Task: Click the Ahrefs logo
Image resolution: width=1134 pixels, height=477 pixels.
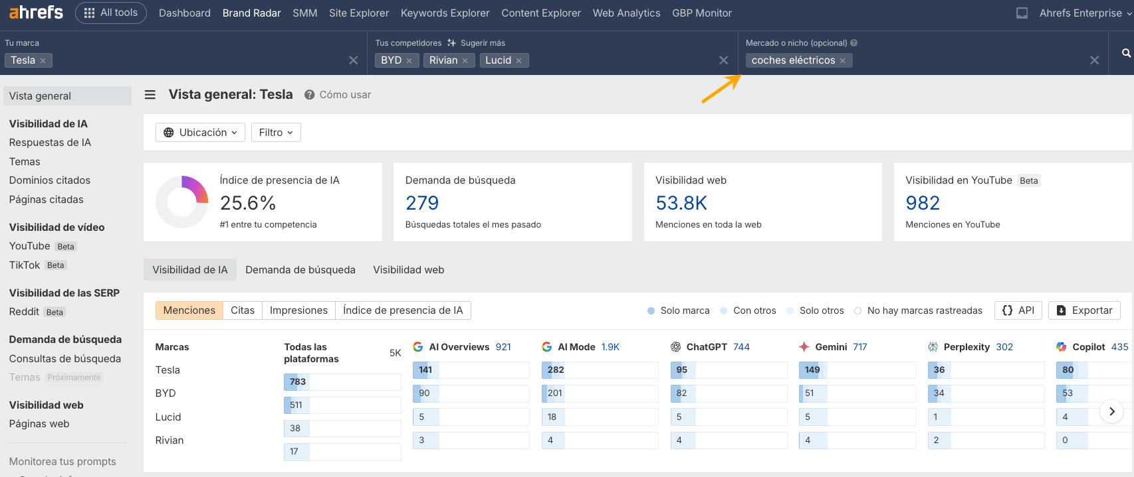Action: [x=36, y=13]
